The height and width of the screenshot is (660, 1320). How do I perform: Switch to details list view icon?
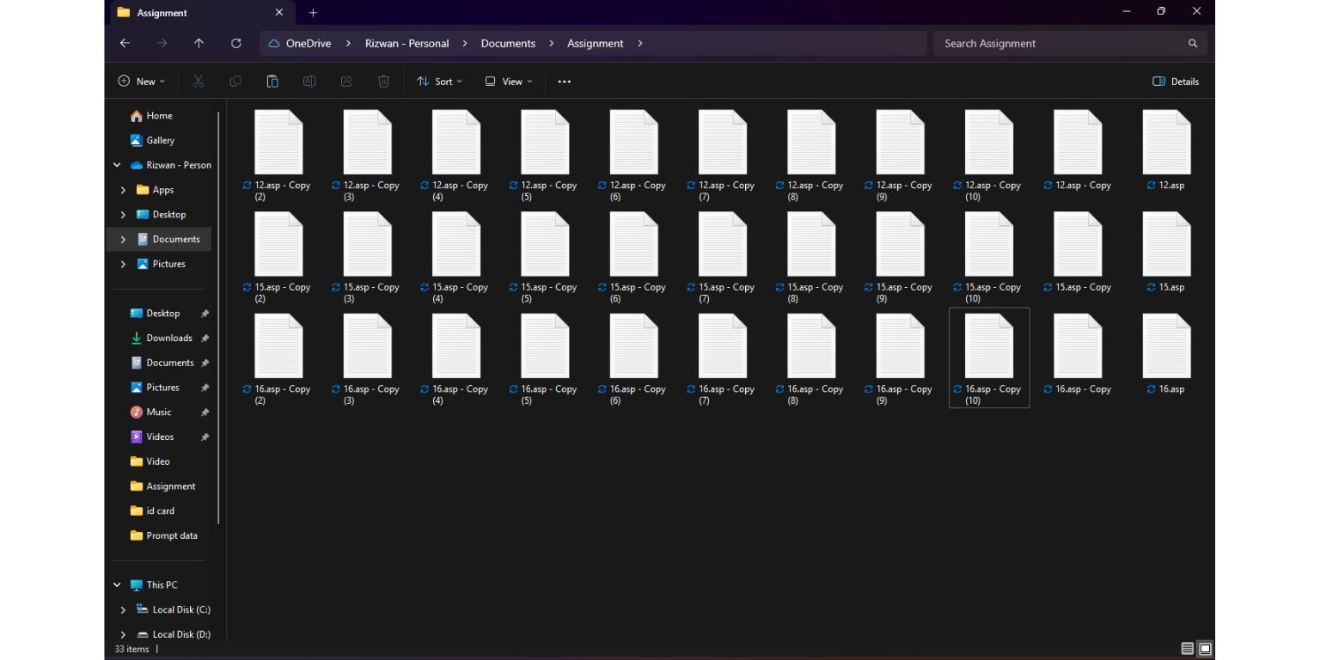coord(1187,649)
